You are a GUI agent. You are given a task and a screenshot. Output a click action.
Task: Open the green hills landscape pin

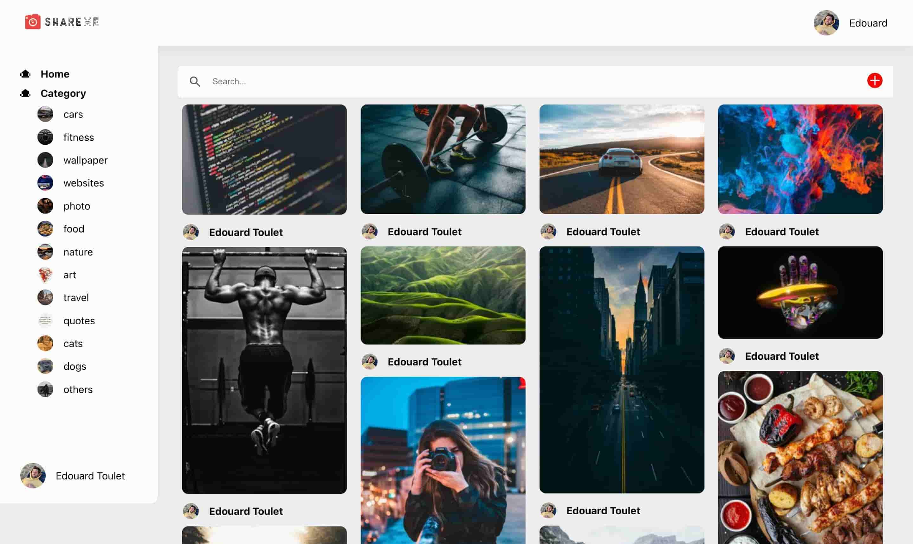pyautogui.click(x=443, y=295)
